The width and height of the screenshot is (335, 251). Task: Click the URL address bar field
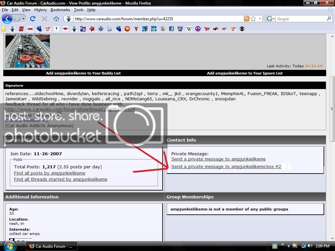coord(158,19)
